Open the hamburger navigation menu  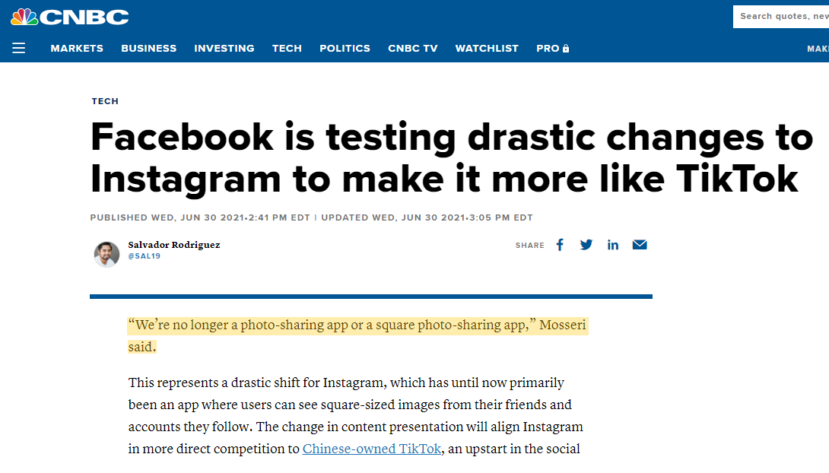[x=19, y=48]
